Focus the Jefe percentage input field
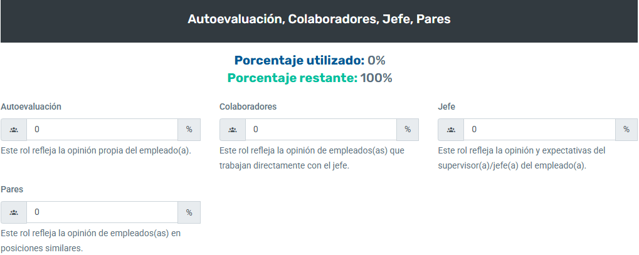Screen dimensions: 639x255 539,130
